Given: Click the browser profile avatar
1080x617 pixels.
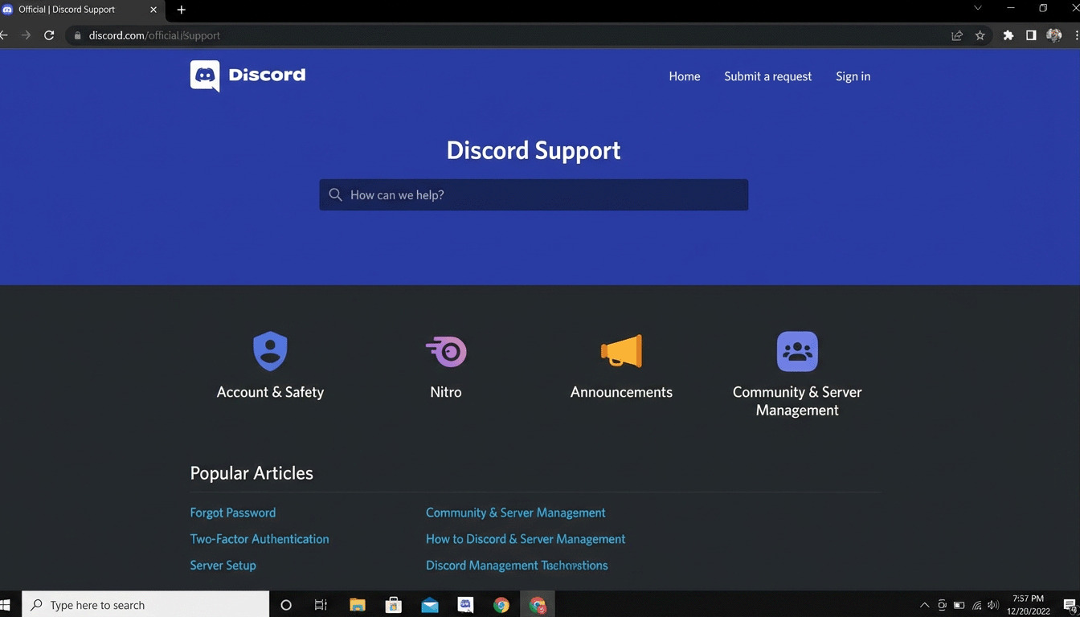Looking at the screenshot, I should click(1053, 35).
